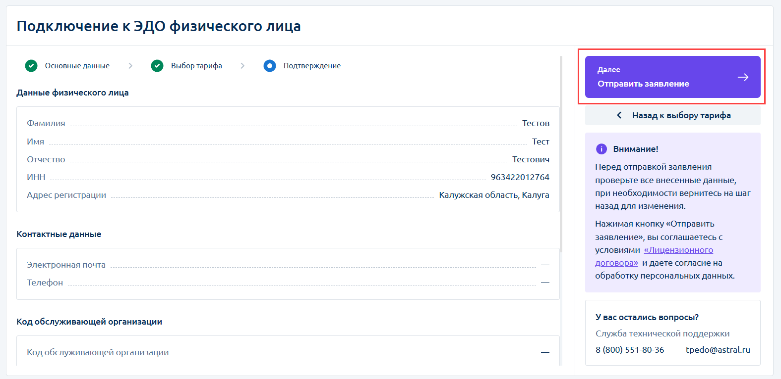Image resolution: width=781 pixels, height=379 pixels.
Task: Click the dash value for Телефон
Action: coord(545,283)
